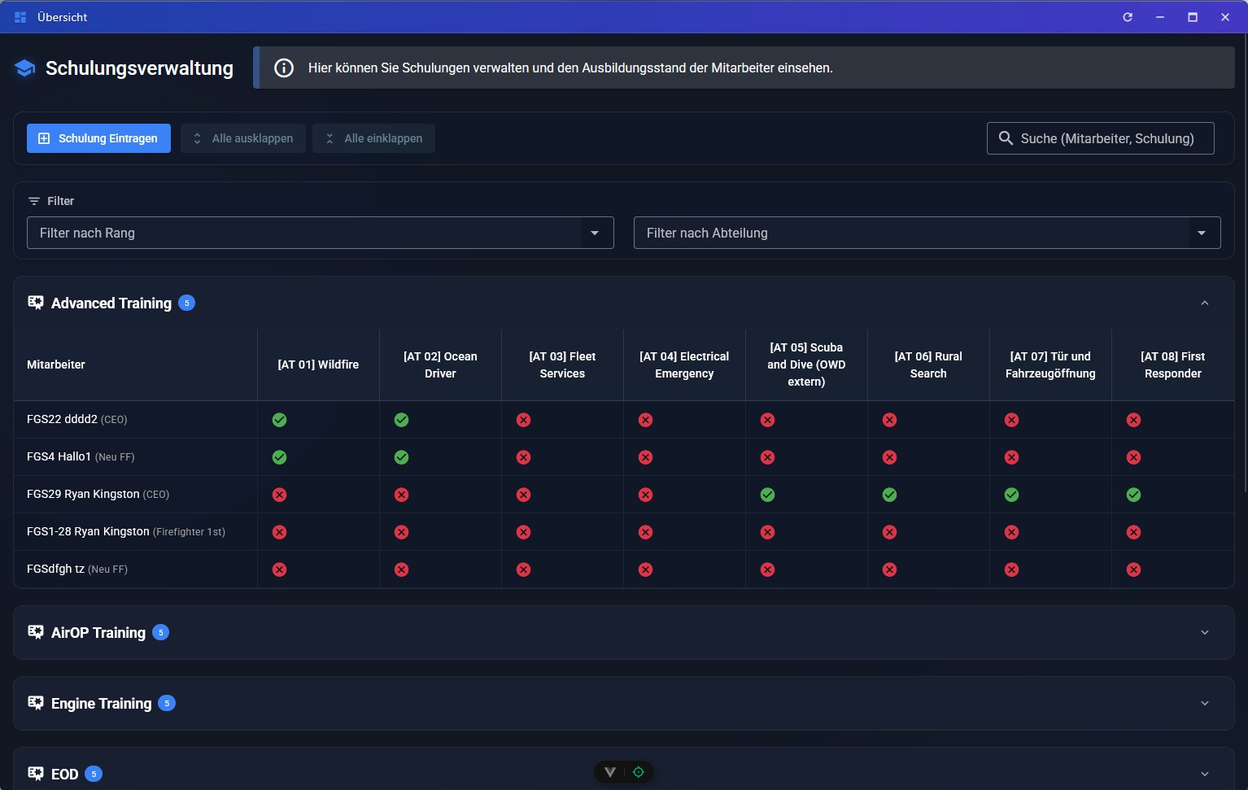
Task: Toggle AT 05 Scuba for FGS29 Ryan Kingston
Action: (x=767, y=495)
